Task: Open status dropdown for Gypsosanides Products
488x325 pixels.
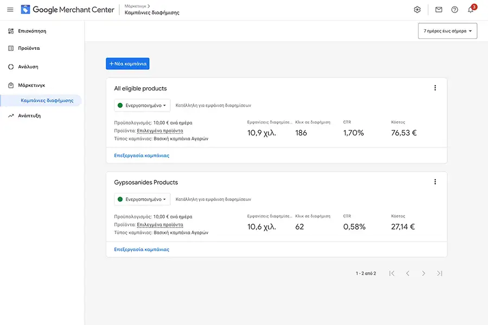Action: tap(142, 199)
